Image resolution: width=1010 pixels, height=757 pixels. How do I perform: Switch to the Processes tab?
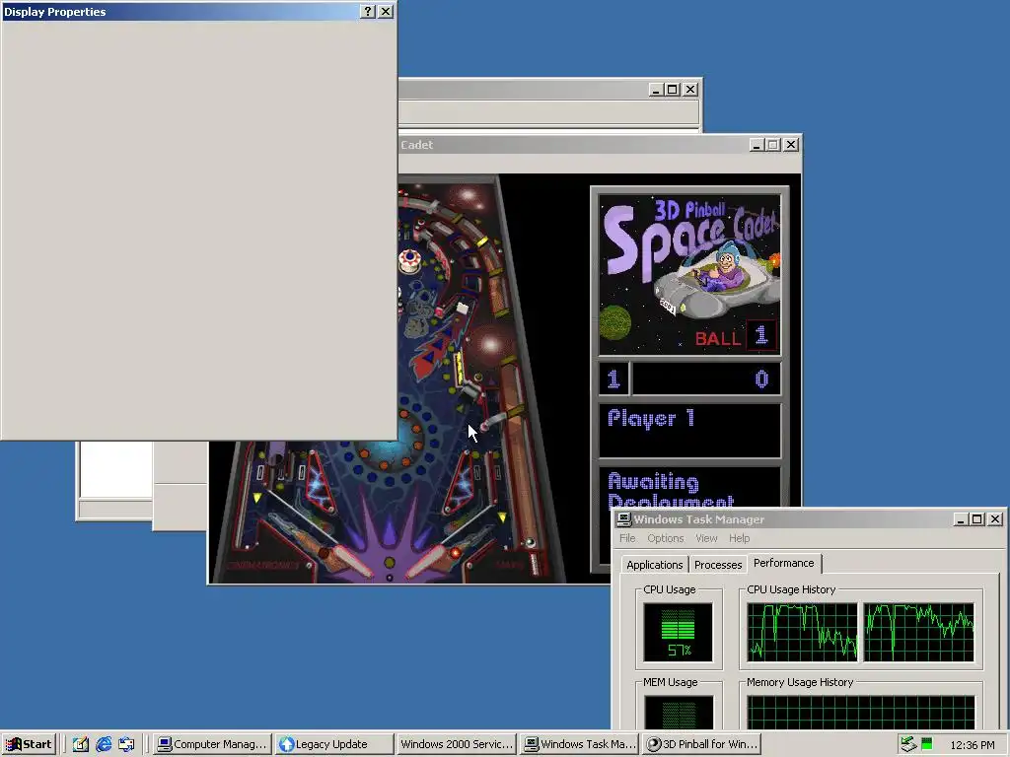coord(718,565)
